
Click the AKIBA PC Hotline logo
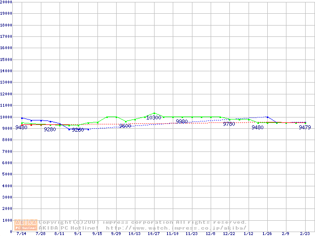point(26,225)
